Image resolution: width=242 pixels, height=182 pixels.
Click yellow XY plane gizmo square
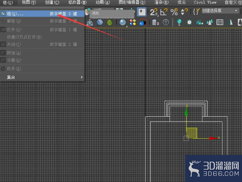coord(192,133)
